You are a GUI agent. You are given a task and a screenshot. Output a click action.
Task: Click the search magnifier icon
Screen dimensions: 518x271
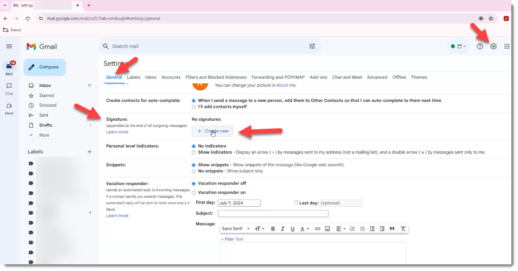pos(106,46)
